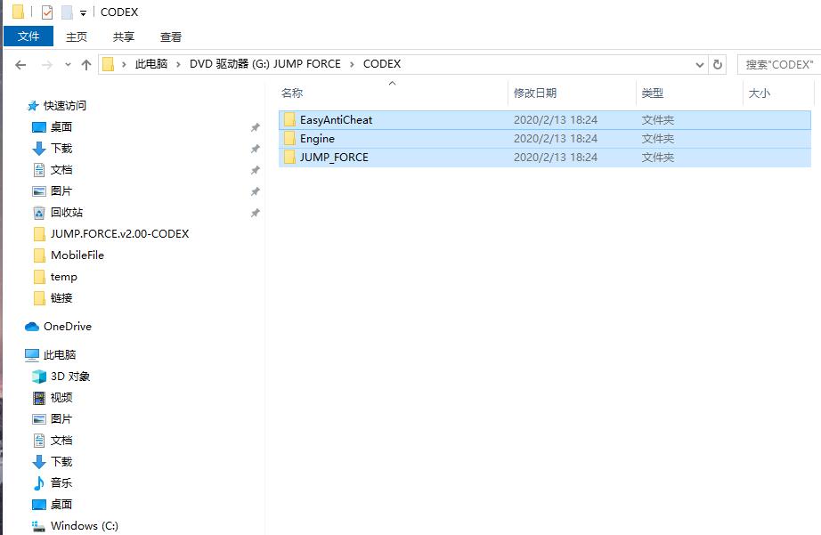The image size is (821, 535).
Task: Click pin icon next to pinned 文档
Action: coord(255,170)
